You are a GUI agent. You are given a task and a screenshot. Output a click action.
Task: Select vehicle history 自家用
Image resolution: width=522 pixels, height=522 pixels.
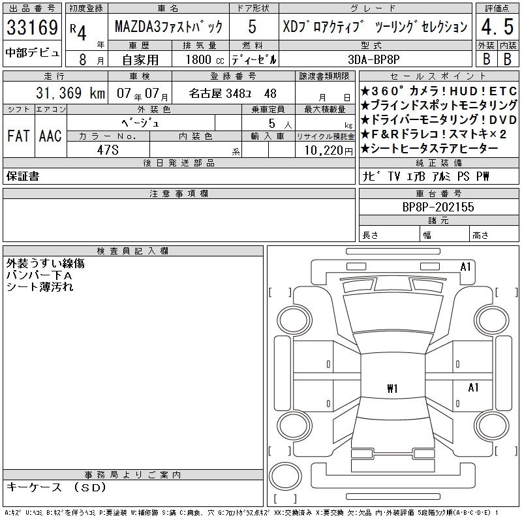pos(140,60)
